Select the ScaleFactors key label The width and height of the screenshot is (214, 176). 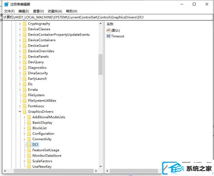coord(42,161)
